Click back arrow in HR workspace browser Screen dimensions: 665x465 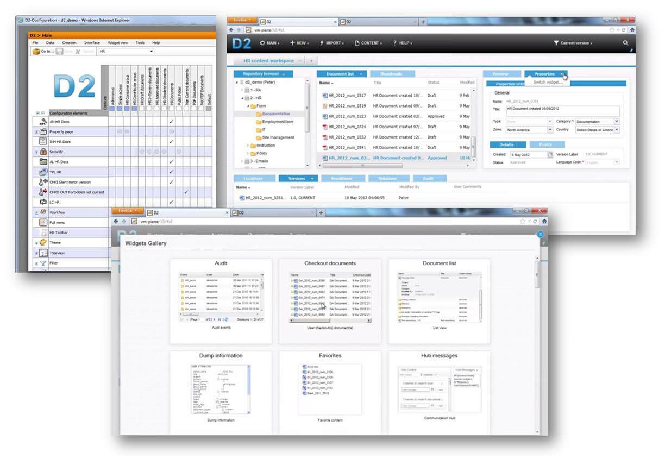click(x=232, y=30)
